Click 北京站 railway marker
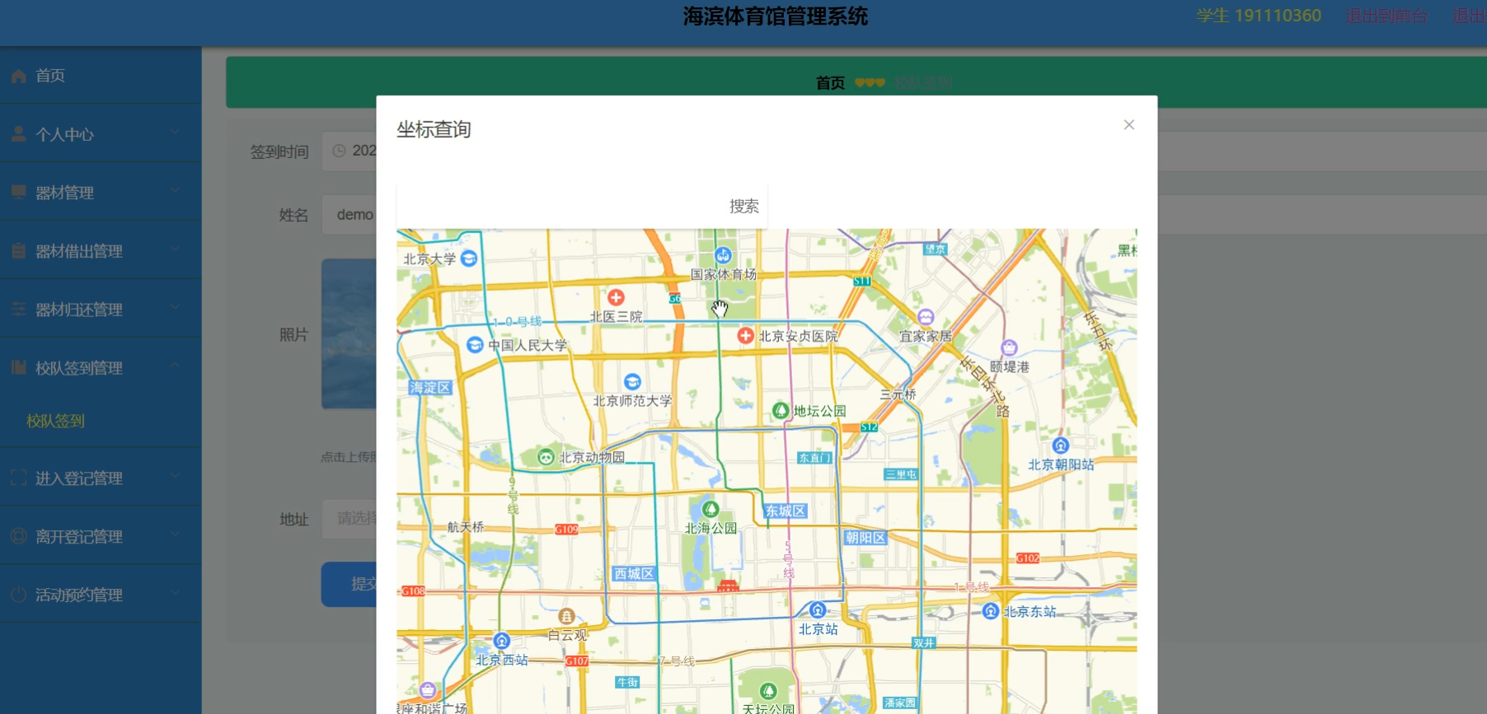 click(818, 610)
